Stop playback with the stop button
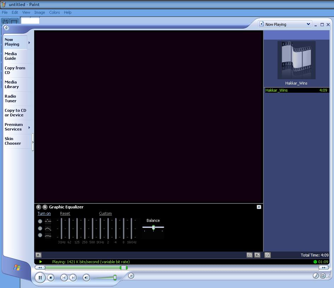 pyautogui.click(x=51, y=278)
